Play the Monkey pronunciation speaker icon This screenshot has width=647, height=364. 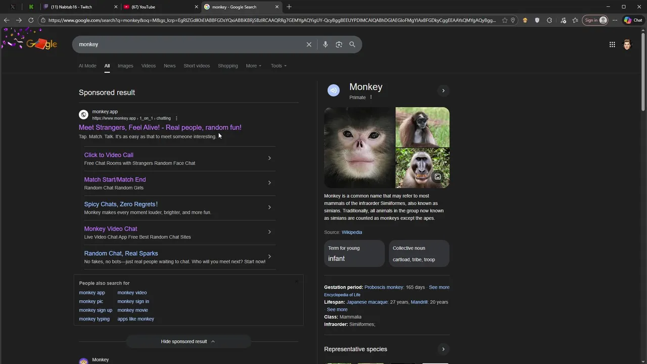click(334, 90)
